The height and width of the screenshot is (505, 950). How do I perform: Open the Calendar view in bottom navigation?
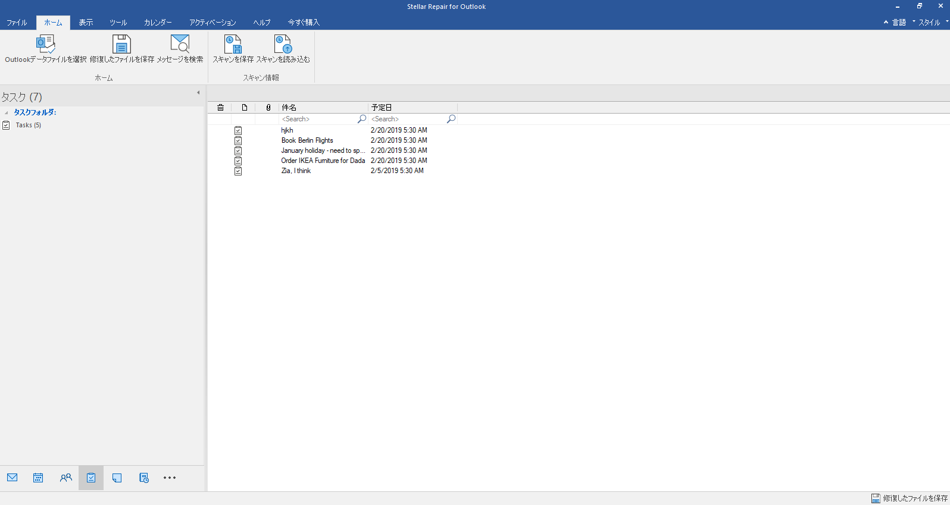(x=38, y=478)
